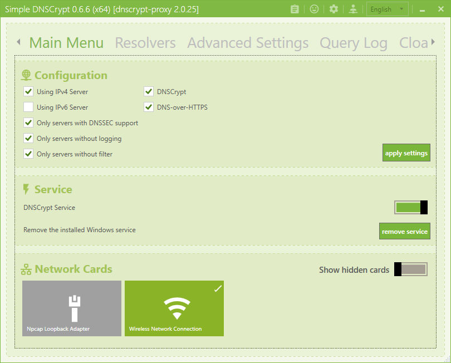The height and width of the screenshot is (363, 451).
Task: Toggle Only servers without logging
Action: point(28,138)
